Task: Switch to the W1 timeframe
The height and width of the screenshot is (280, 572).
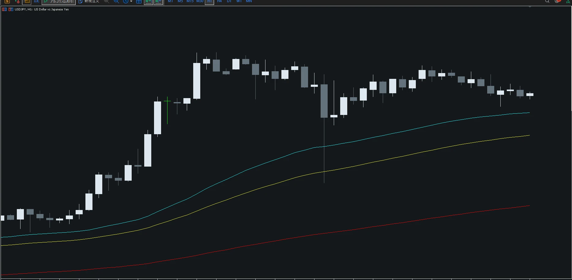Action: (x=239, y=1)
